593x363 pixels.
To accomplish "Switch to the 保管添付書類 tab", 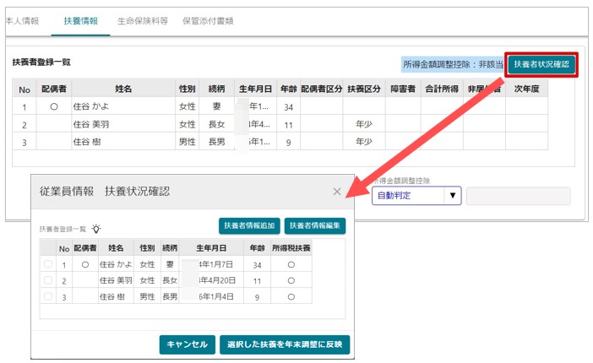I will click(x=208, y=21).
